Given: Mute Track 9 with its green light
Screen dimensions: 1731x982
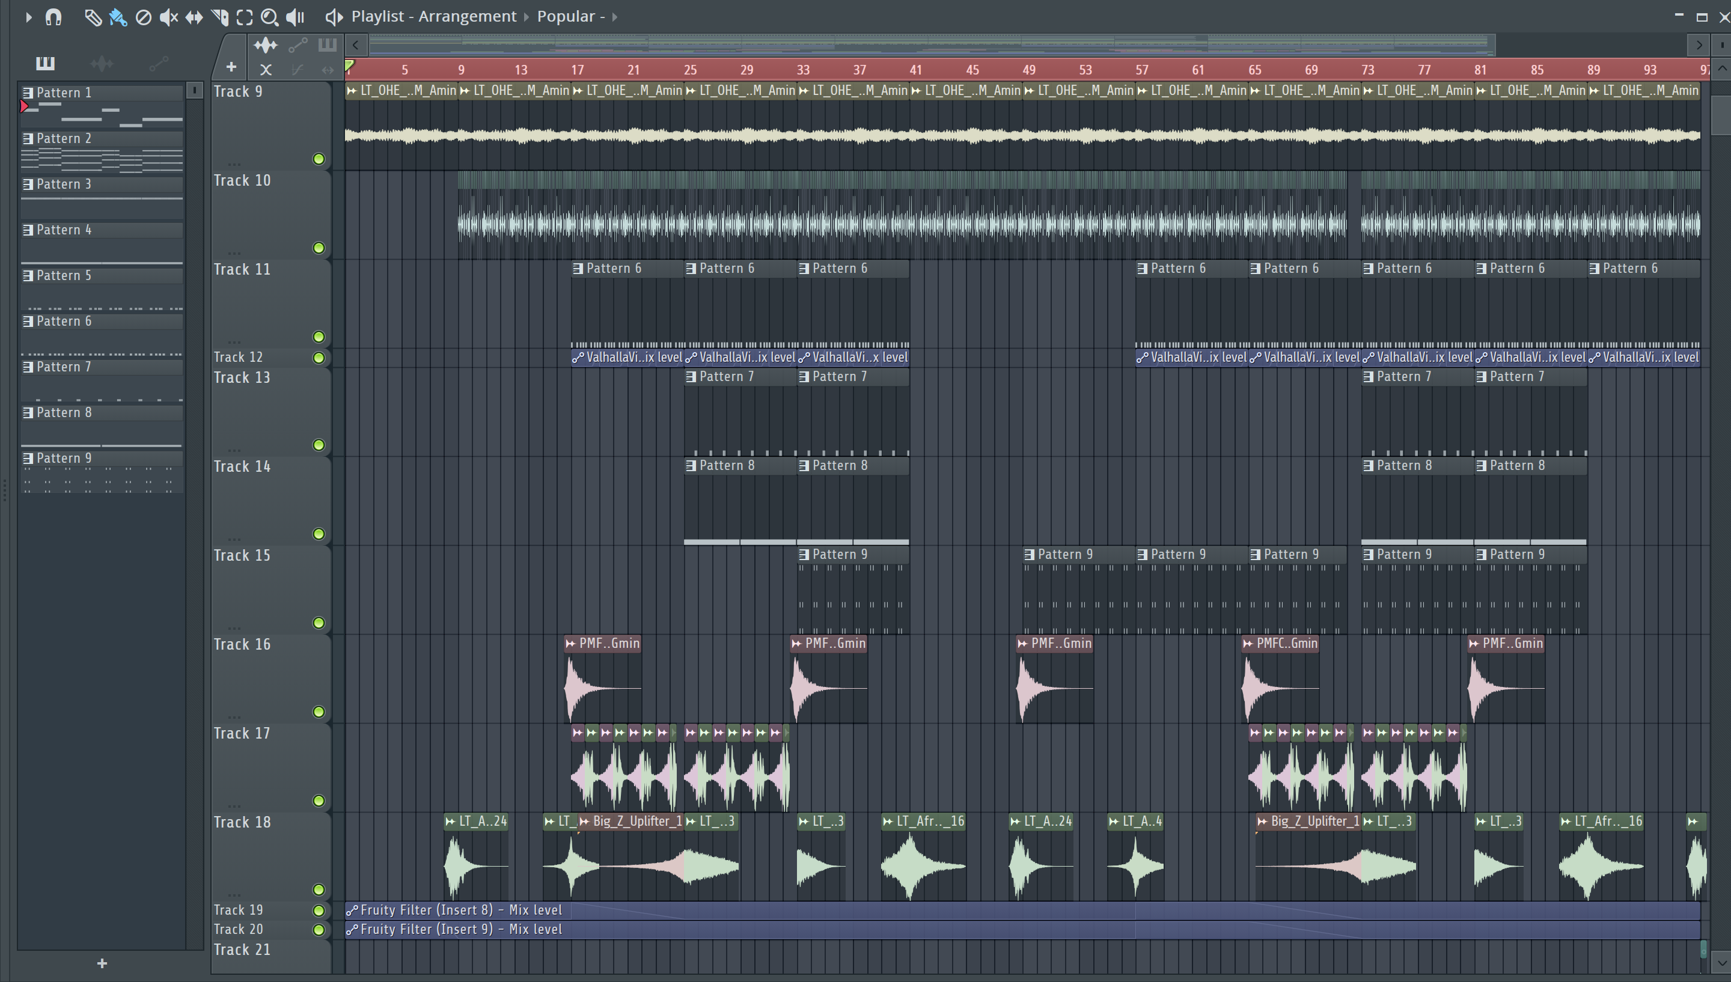Looking at the screenshot, I should (319, 159).
